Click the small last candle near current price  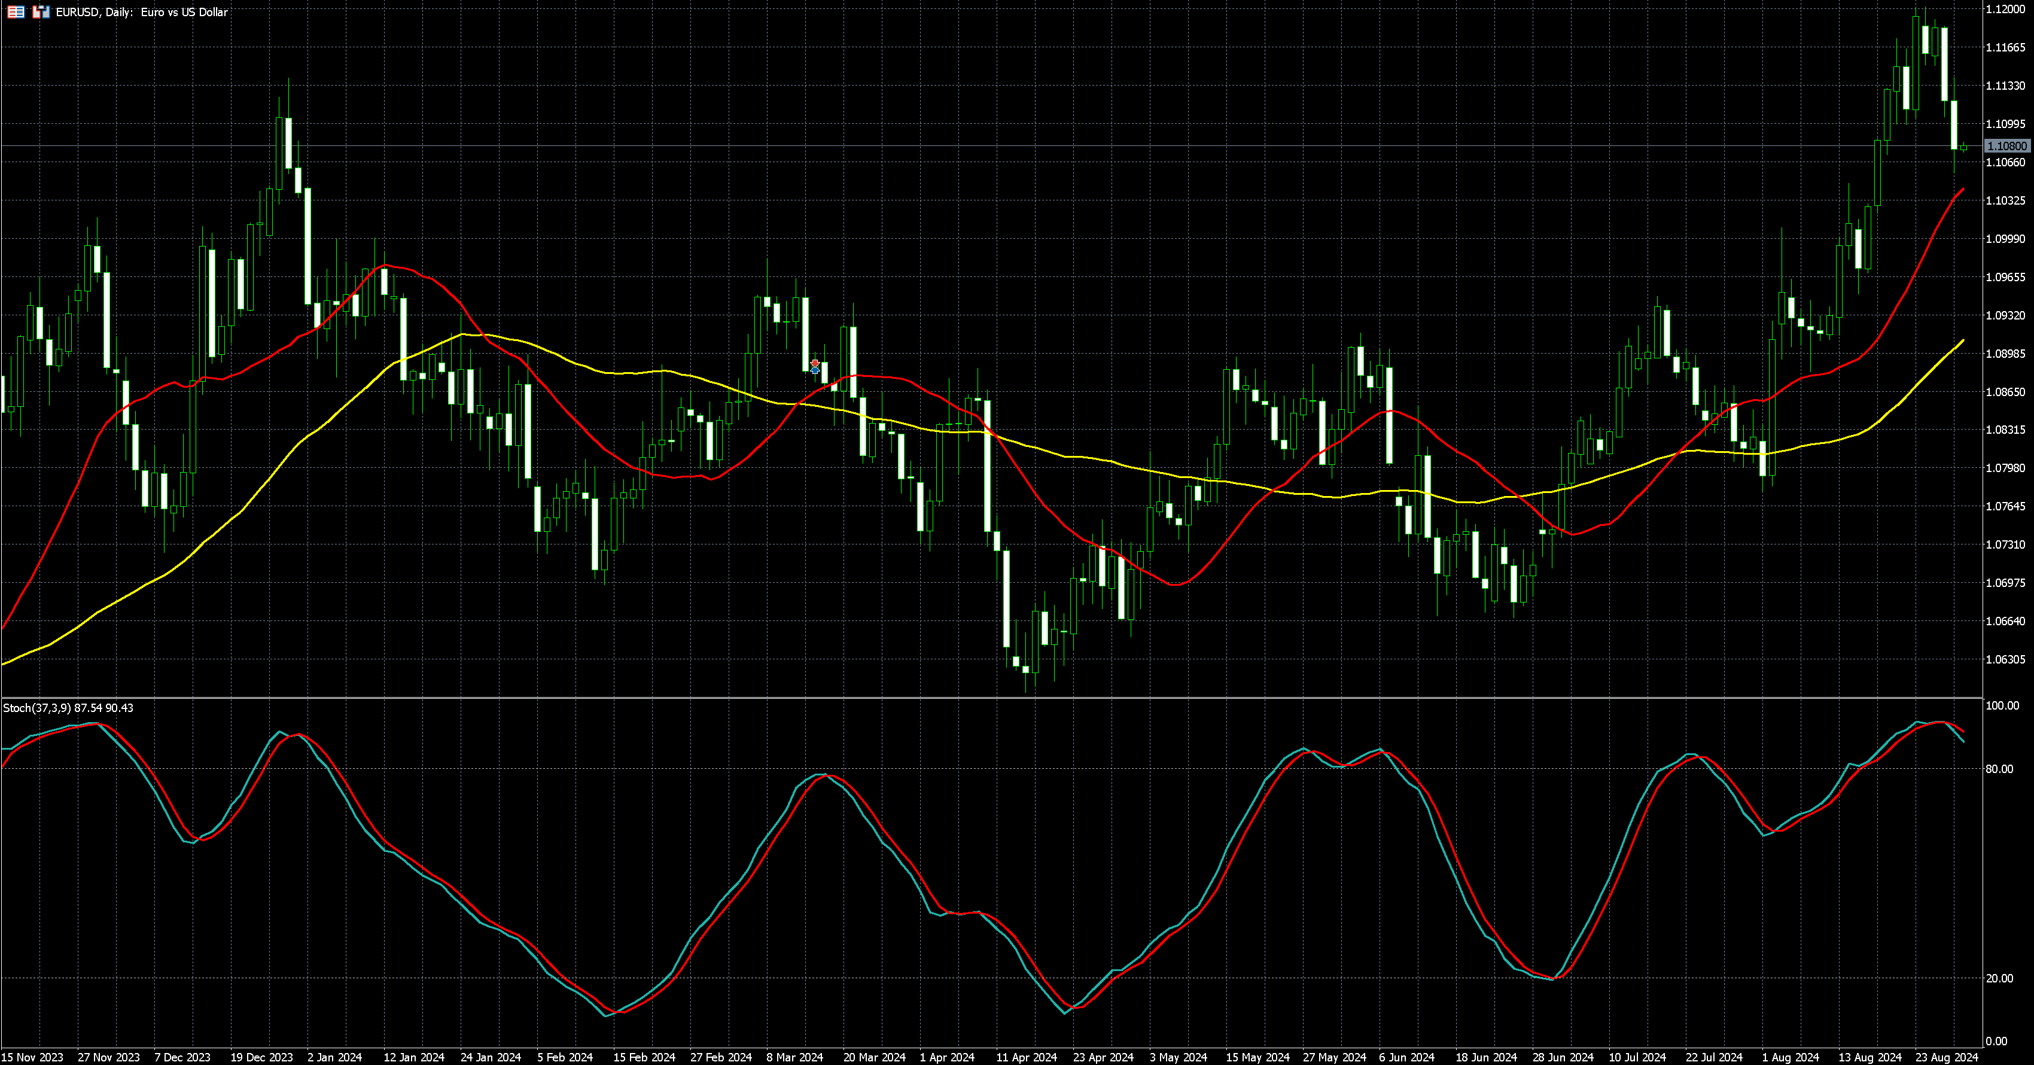[x=1964, y=148]
